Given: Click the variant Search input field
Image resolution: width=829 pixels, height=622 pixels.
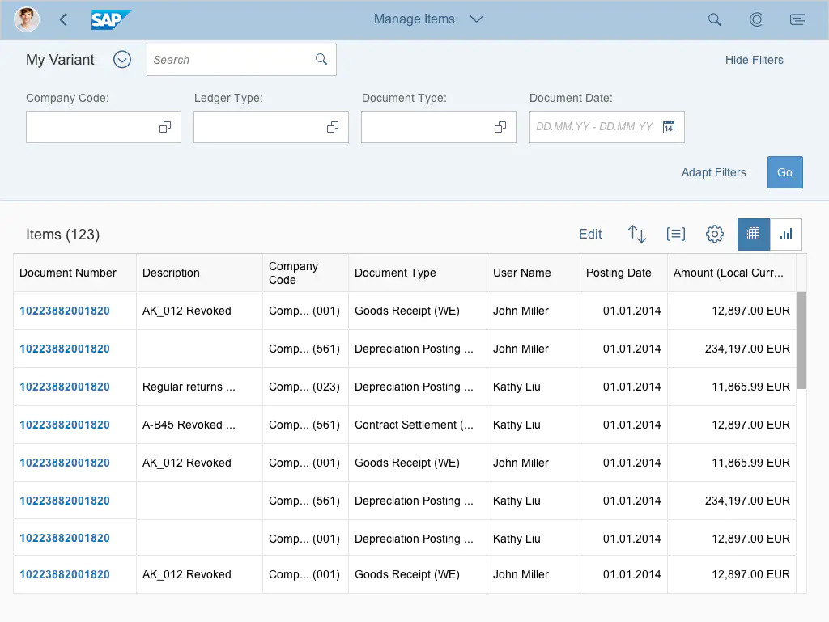Looking at the screenshot, I should click(231, 60).
